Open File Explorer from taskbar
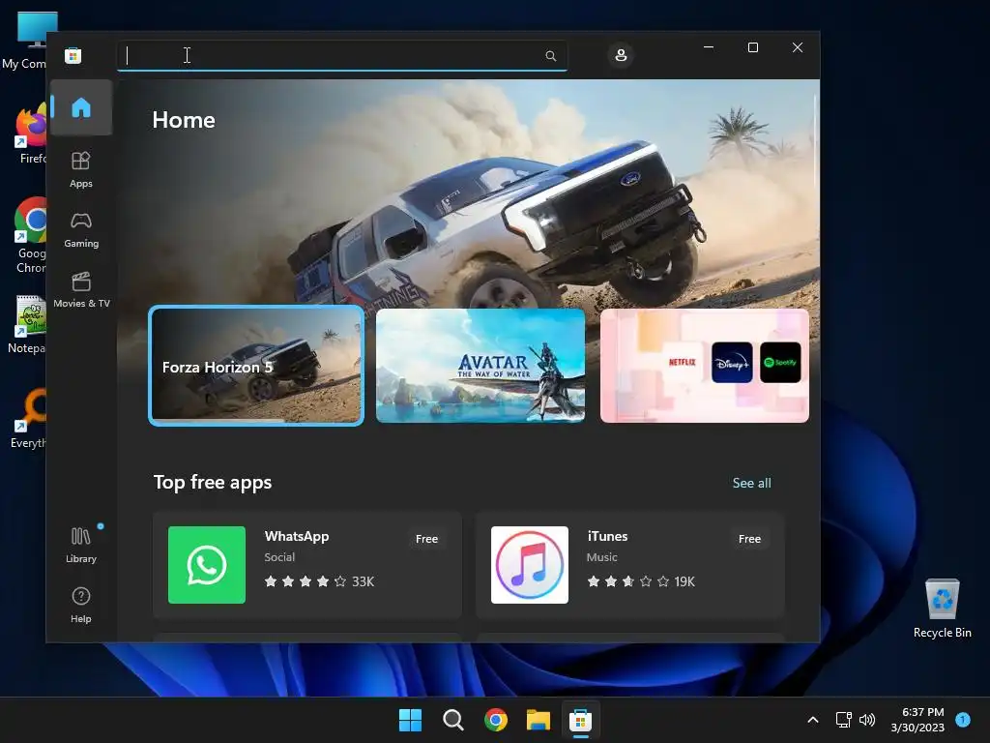This screenshot has width=990, height=743. [539, 720]
